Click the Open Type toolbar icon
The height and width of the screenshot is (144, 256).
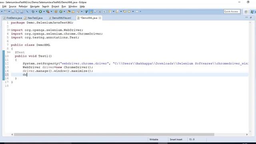click(x=69, y=12)
